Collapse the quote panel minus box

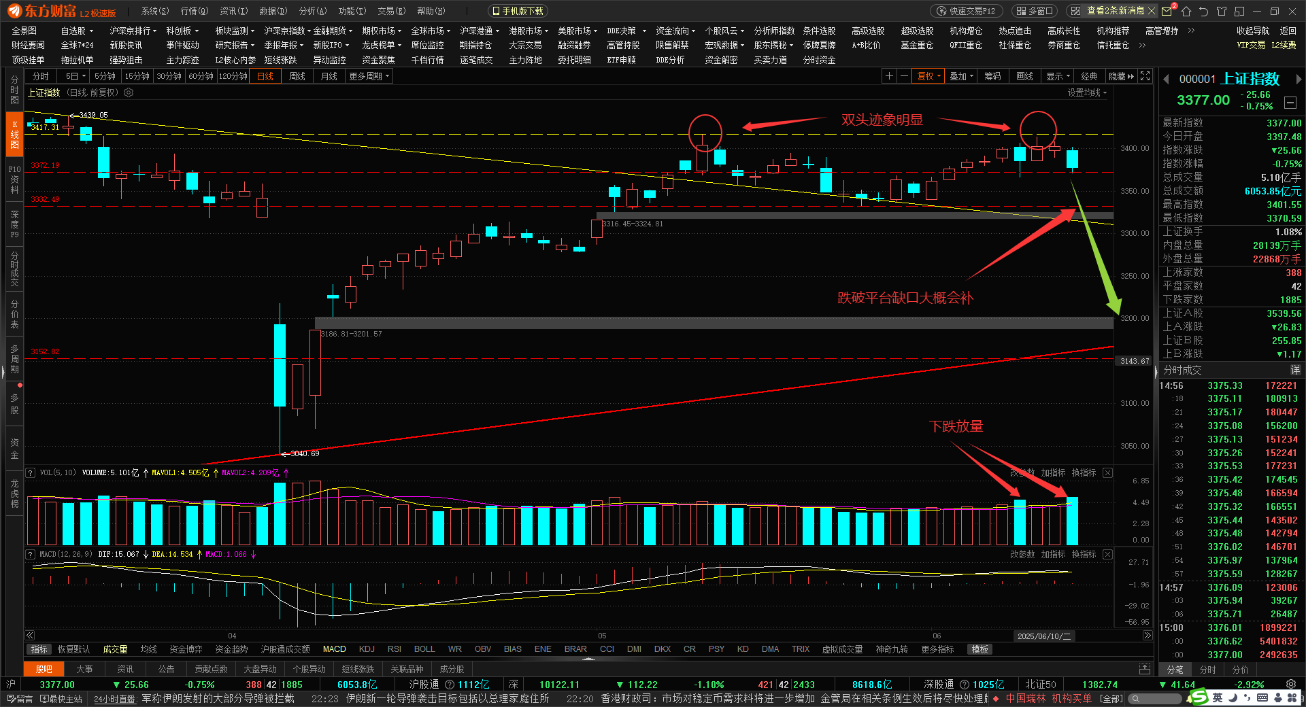coord(1290,103)
